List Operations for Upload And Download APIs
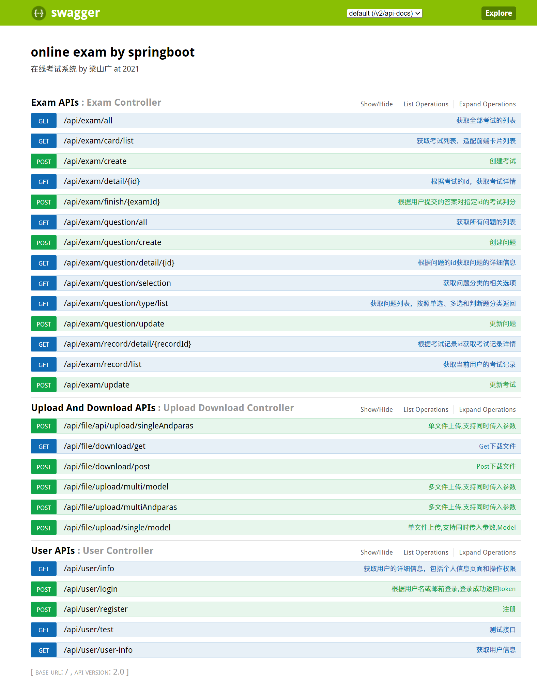 pyautogui.click(x=426, y=410)
